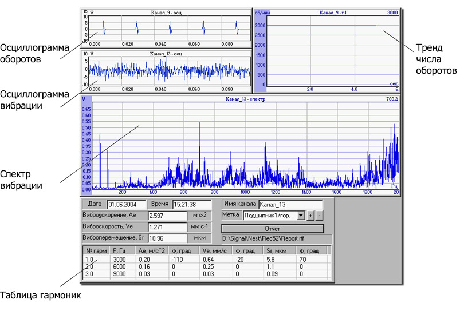Click the Дата date input field
Image resolution: width=460 pixels, height=315 pixels.
click(x=125, y=204)
